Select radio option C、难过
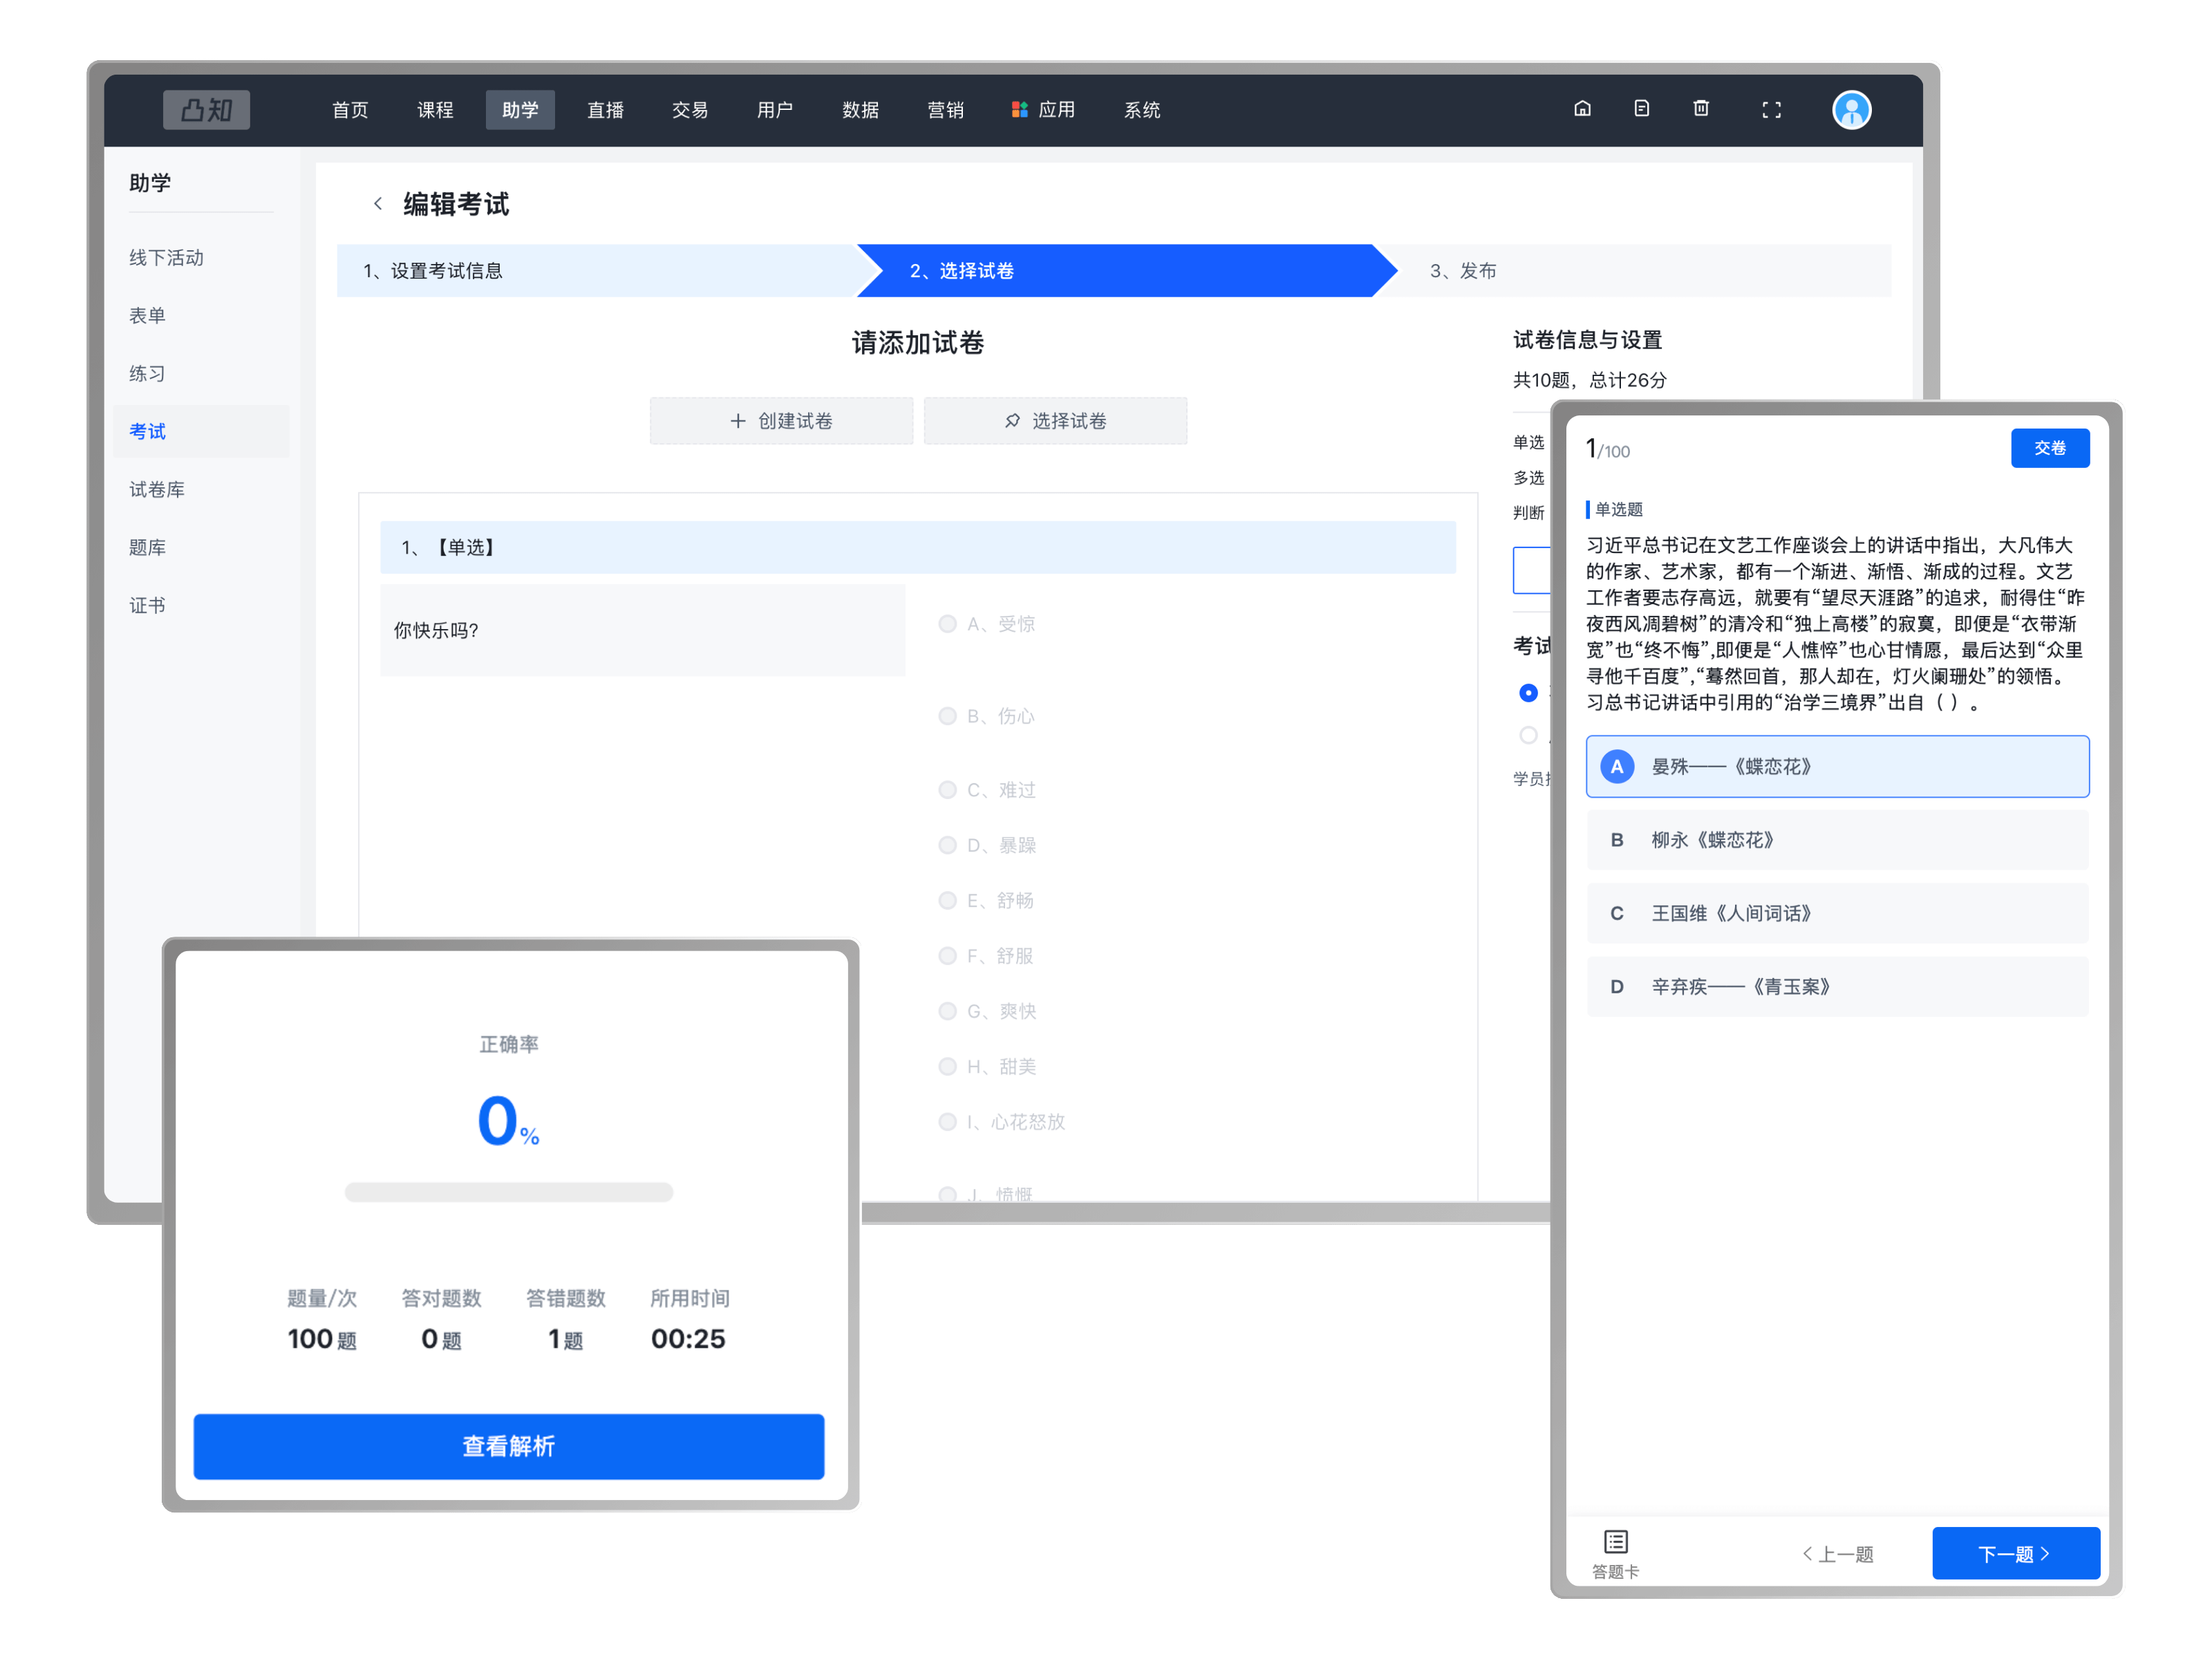This screenshot has width=2212, height=1659. (947, 790)
